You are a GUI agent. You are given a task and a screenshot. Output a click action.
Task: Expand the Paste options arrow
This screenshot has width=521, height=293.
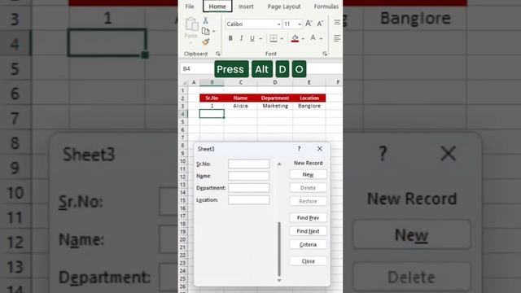point(190,43)
